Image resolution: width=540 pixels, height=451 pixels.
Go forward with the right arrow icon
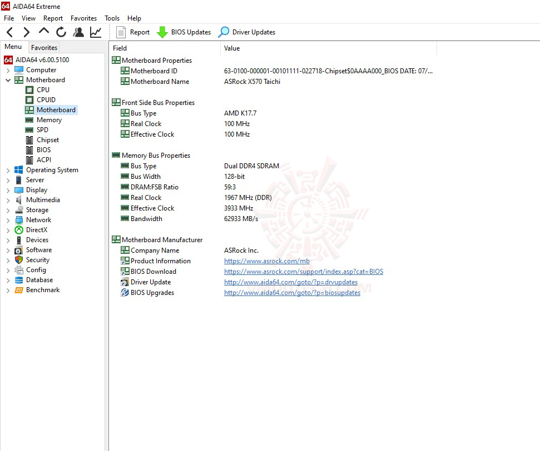coord(26,32)
